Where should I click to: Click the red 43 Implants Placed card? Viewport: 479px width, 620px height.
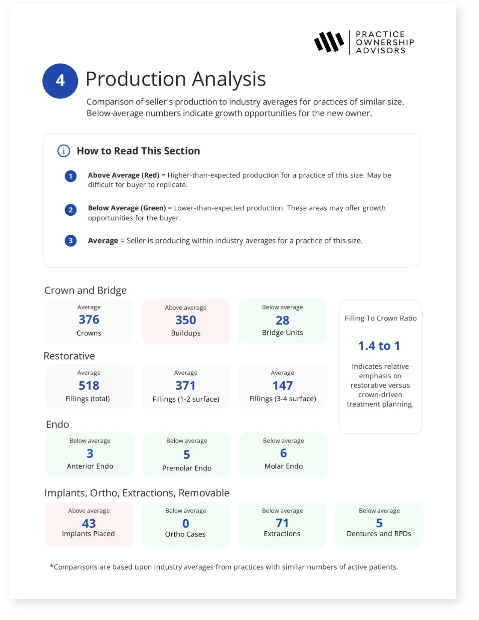pyautogui.click(x=89, y=524)
